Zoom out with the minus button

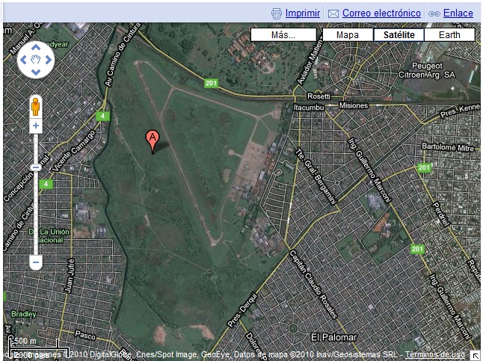click(x=36, y=262)
